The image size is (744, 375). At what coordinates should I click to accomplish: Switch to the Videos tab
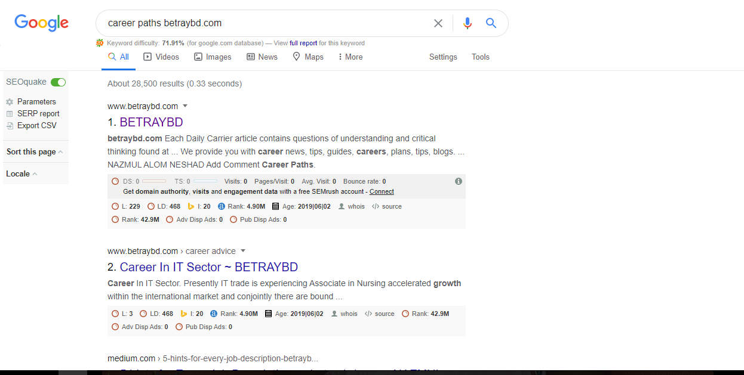(161, 57)
